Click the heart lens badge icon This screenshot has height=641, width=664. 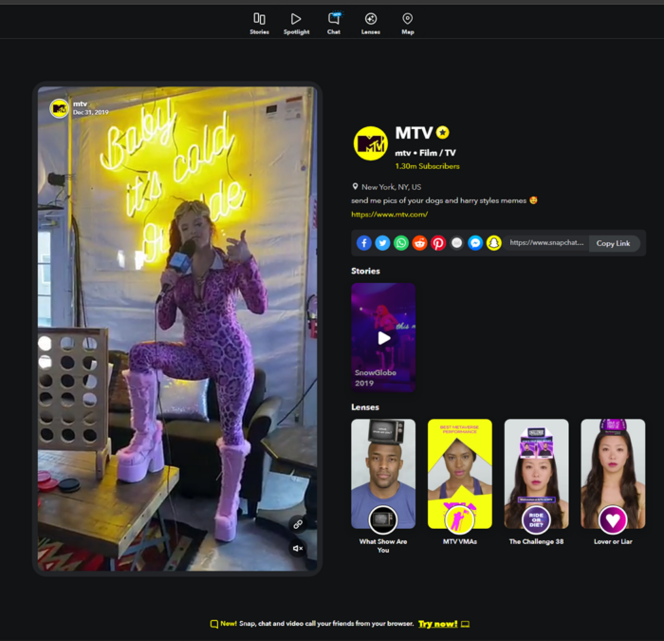click(x=613, y=519)
